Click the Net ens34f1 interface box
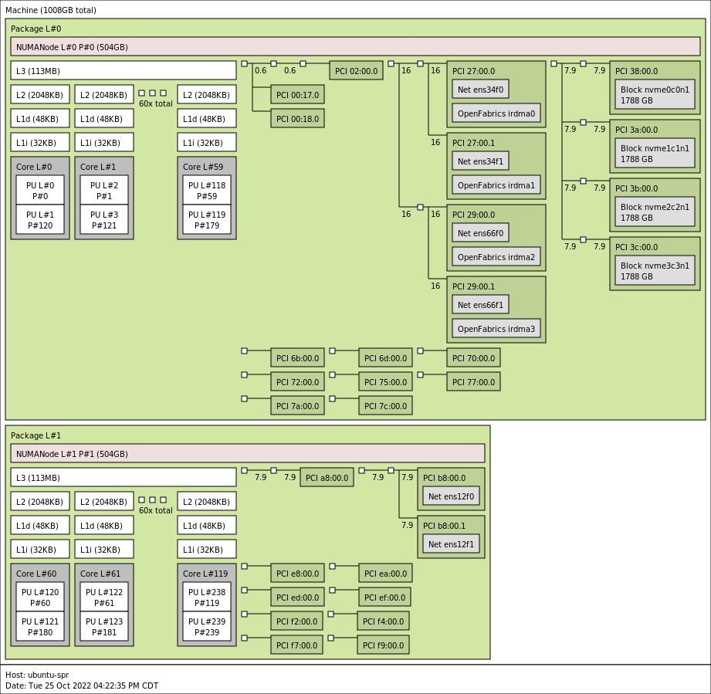711x694 pixels. tap(480, 161)
